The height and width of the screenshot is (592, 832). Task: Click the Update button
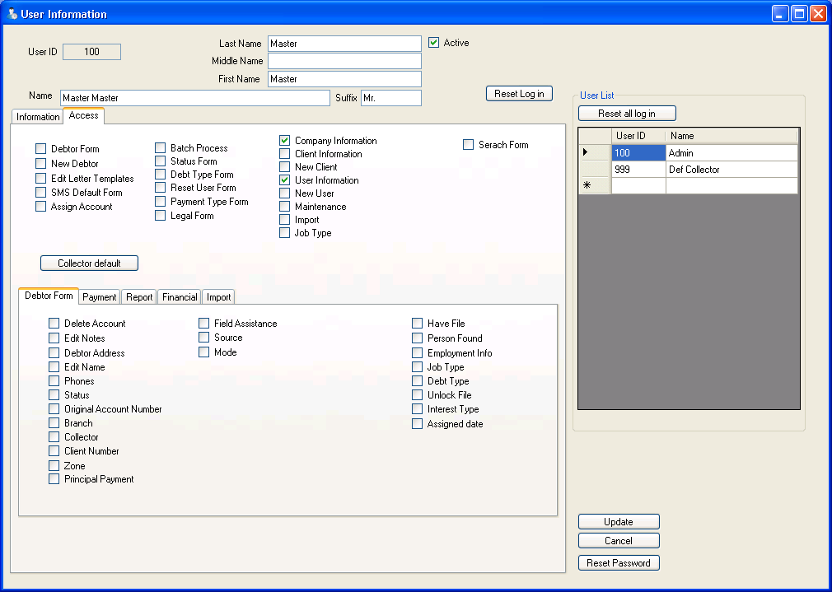[x=619, y=522]
